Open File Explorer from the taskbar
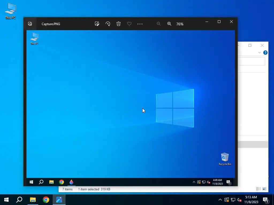Image resolution: width=274 pixels, height=205 pixels. [x=33, y=200]
